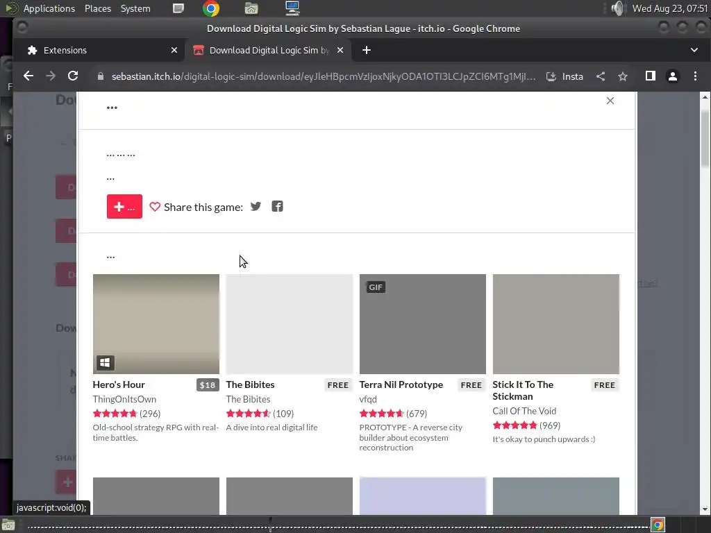The height and width of the screenshot is (533, 711).
Task: Click the Hero's Hour title link
Action: point(119,384)
